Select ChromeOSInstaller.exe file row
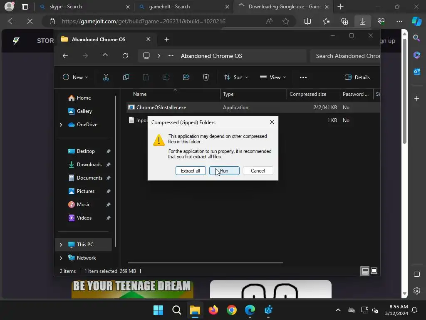This screenshot has height=320, width=426. (x=253, y=107)
